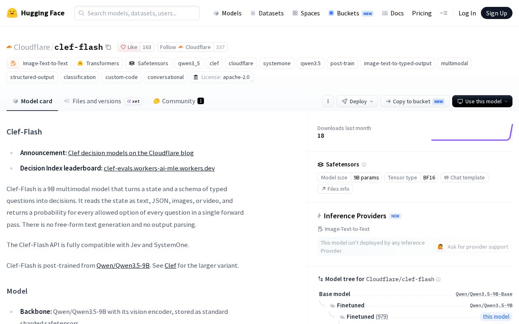Open the three-dot more options menu
Viewport: 519px width, 324px height.
[x=328, y=101]
